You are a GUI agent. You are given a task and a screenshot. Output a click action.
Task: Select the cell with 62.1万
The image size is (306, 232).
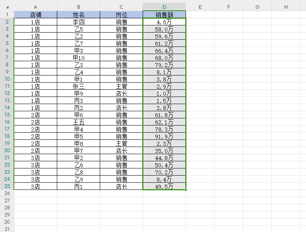tap(164, 122)
